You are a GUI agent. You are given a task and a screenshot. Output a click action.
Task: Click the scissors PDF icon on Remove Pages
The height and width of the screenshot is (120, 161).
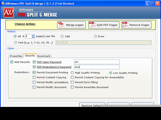pyautogui.click(x=125, y=25)
